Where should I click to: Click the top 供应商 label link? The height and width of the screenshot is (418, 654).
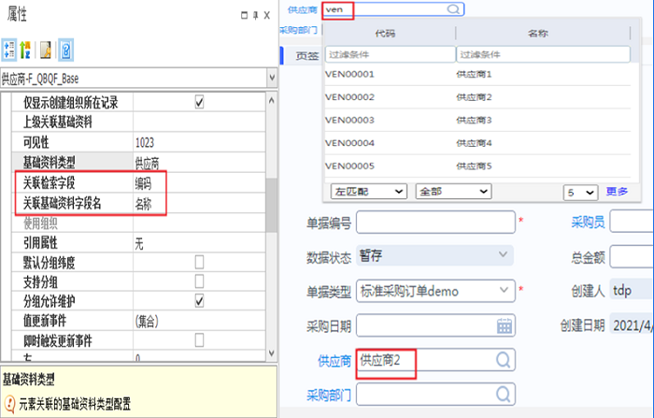pyautogui.click(x=303, y=10)
